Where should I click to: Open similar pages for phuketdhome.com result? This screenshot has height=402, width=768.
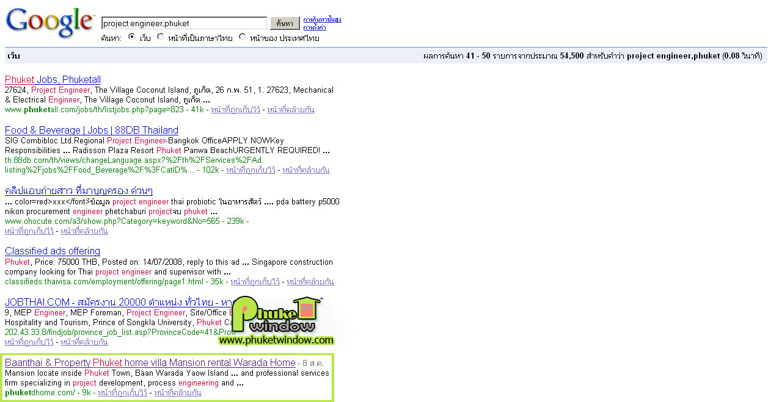[x=178, y=393]
